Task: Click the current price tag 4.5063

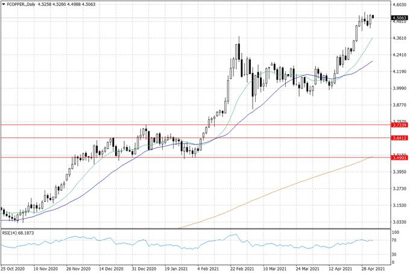Action: tap(400, 18)
